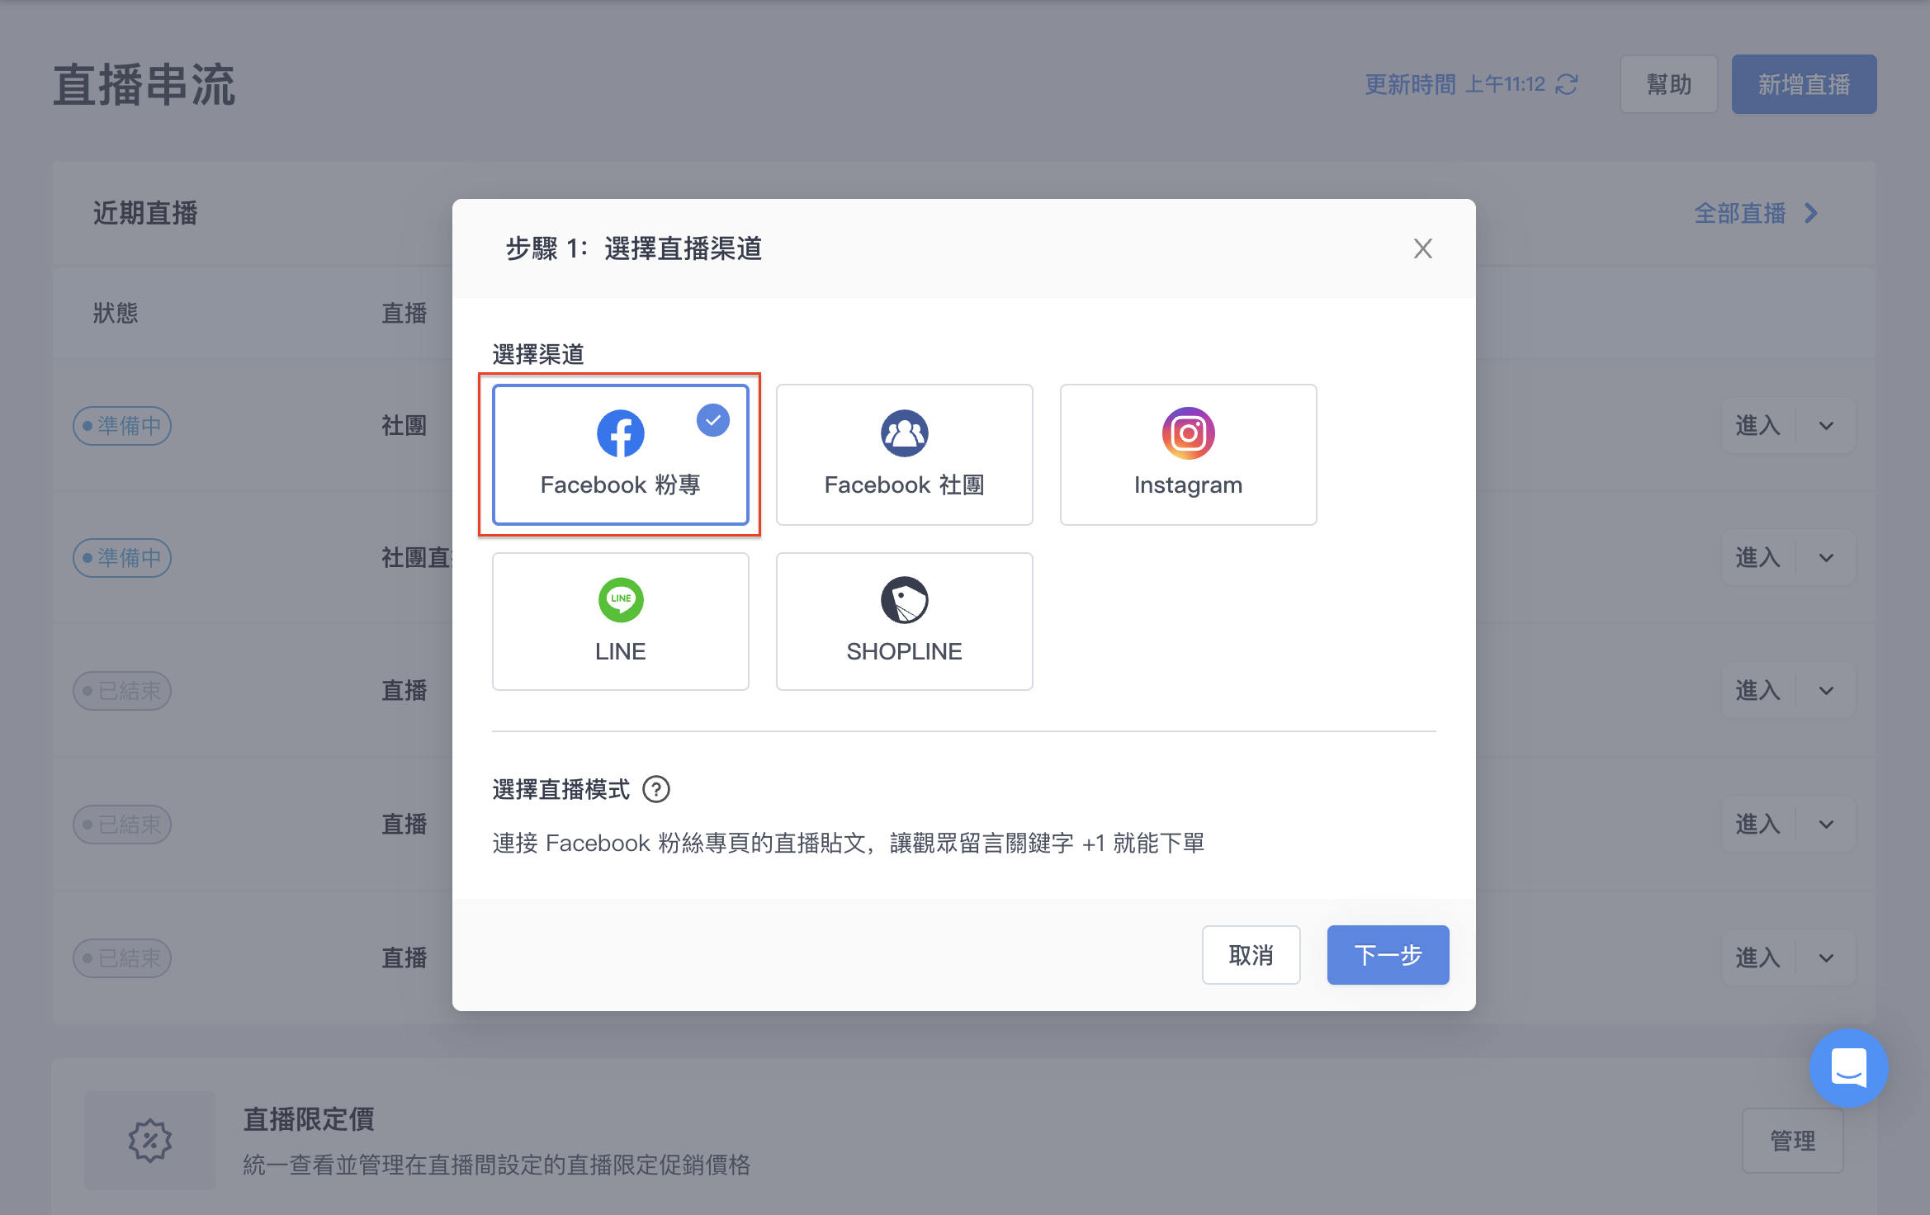Choose the SHOPLINE channel card
Viewport: 1930px width, 1215px height.
pyautogui.click(x=904, y=621)
